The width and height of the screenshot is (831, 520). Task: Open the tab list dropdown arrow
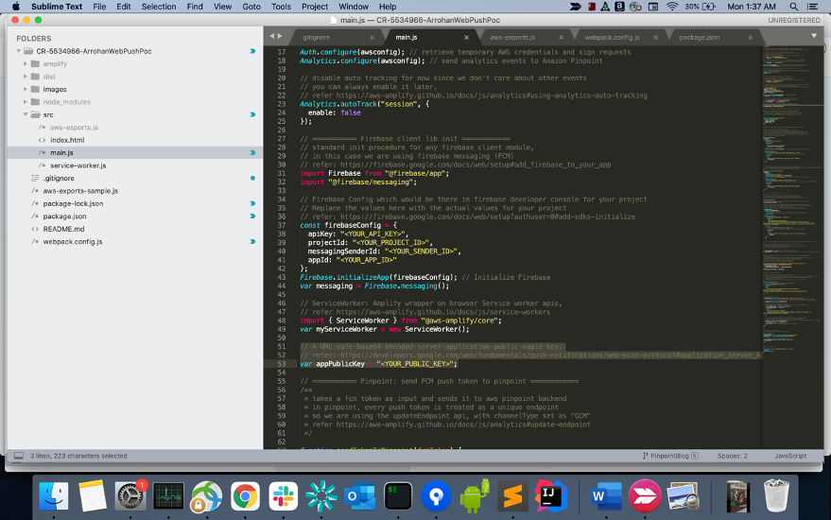click(813, 36)
